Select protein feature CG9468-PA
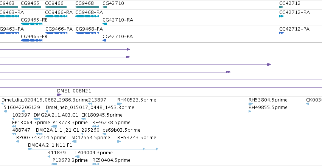The image size is (322, 166). [88, 33]
